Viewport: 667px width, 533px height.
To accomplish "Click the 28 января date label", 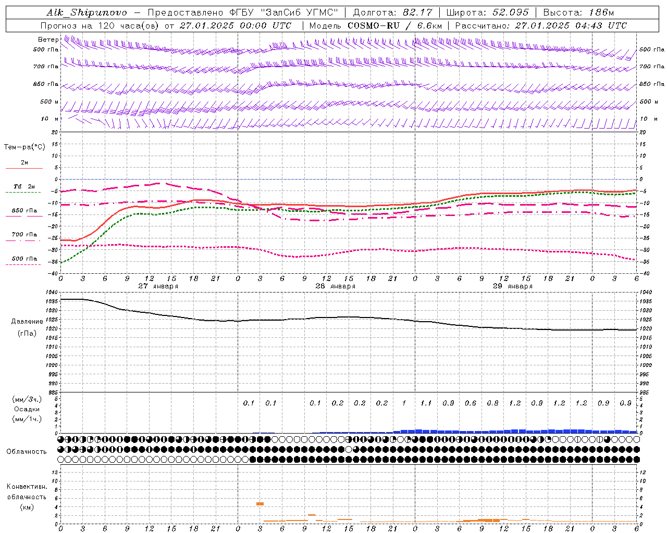I will pos(335,286).
